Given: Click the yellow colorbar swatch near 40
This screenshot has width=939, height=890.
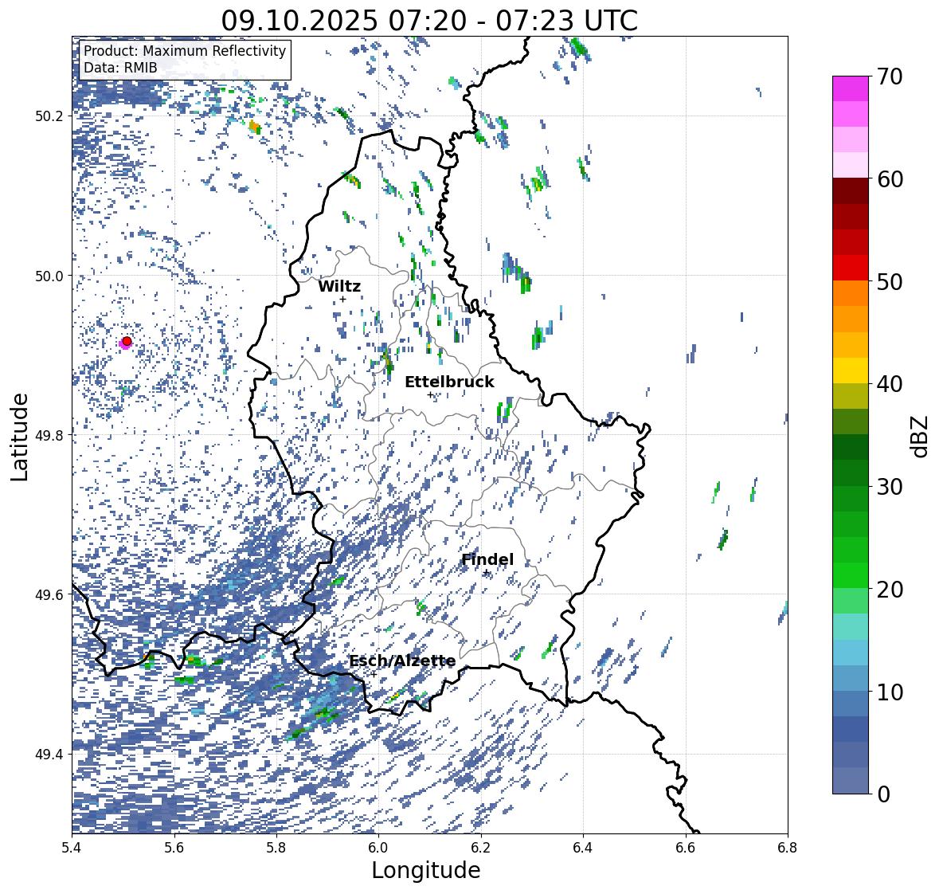Looking at the screenshot, I should coord(851,371).
